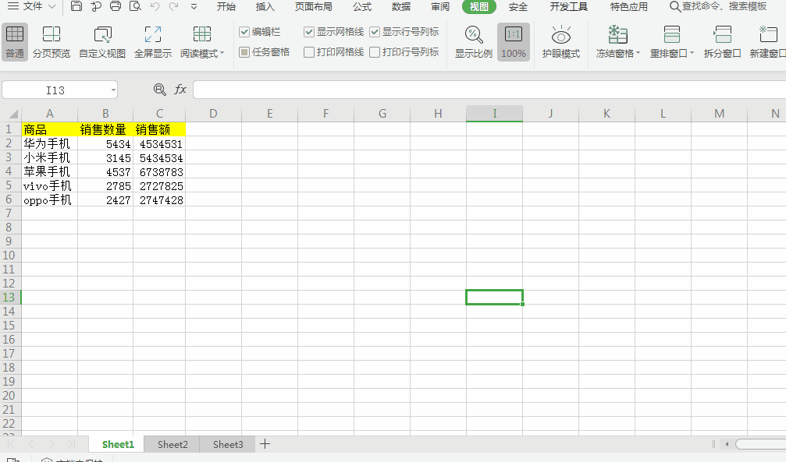786x462 pixels.
Task: Uncheck 显示行号列标 checkbox
Action: pyautogui.click(x=375, y=32)
